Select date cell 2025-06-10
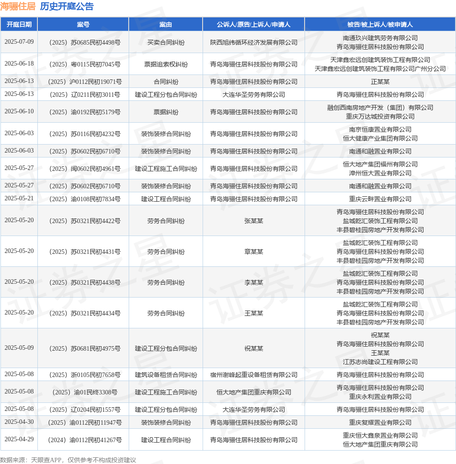Screen dimensions: 456x464 point(19,111)
